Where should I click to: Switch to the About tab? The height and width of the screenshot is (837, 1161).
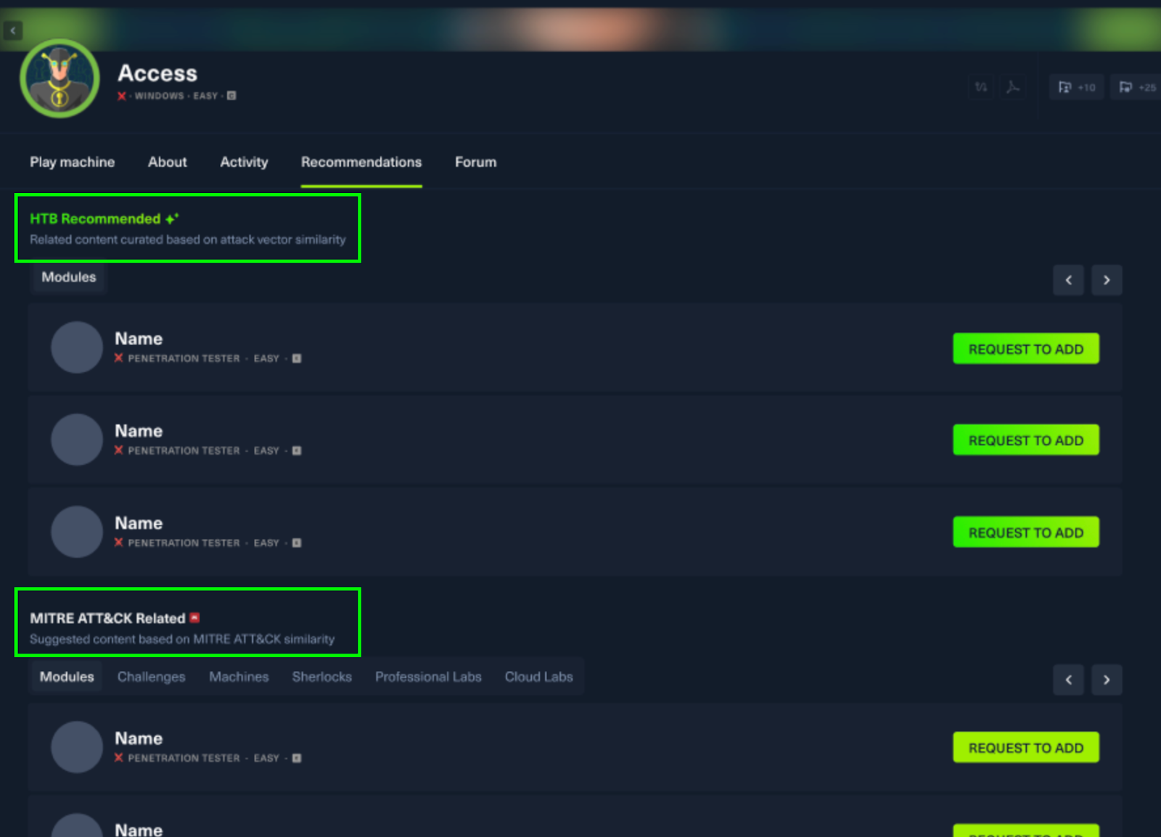(167, 162)
